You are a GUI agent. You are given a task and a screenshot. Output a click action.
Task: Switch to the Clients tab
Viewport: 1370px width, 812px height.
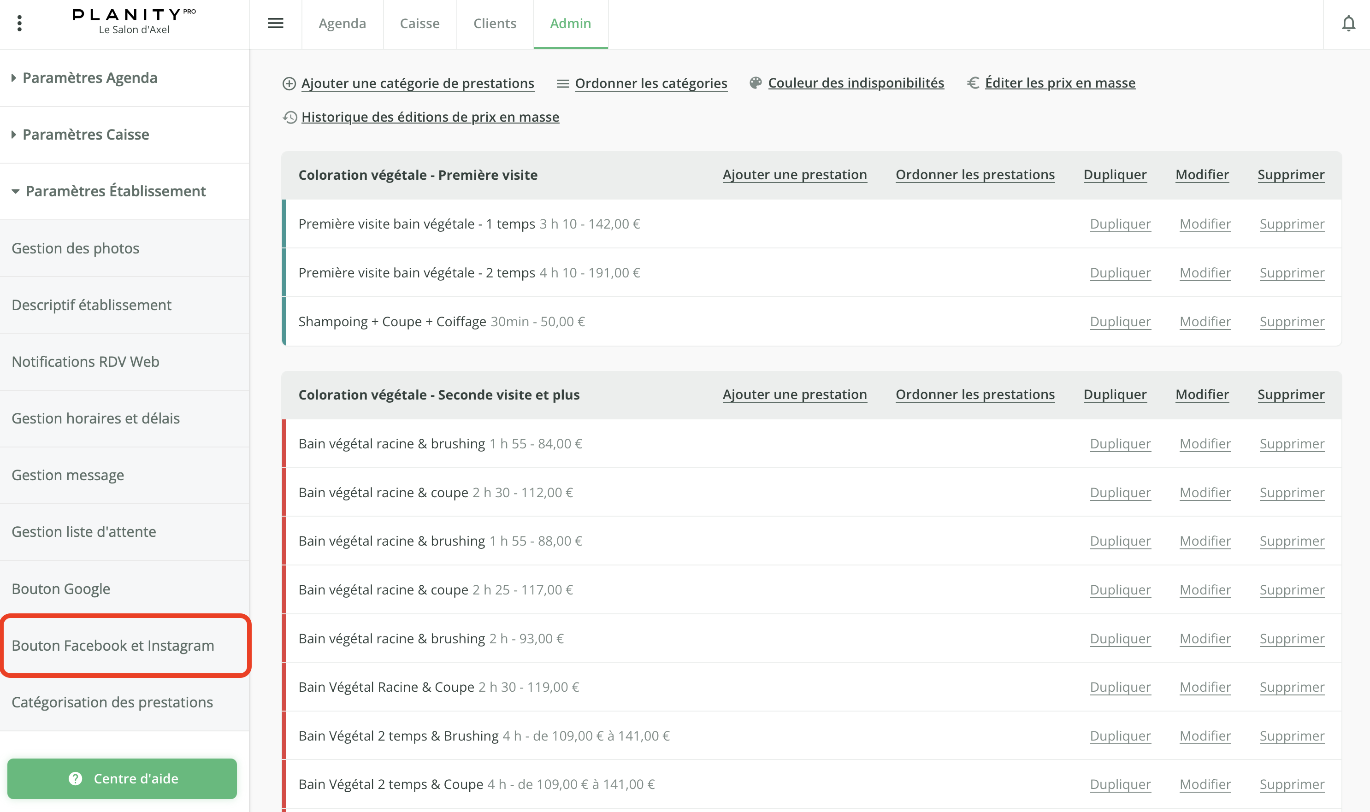(x=494, y=24)
